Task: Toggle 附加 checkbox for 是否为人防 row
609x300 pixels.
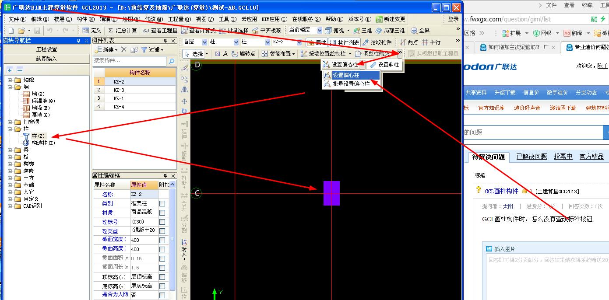Action: (x=162, y=295)
